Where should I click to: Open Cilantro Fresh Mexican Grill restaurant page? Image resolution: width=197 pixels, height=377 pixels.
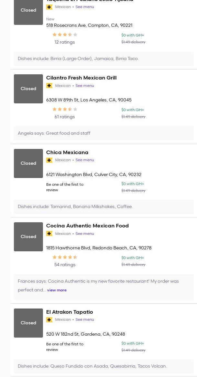coord(81,78)
